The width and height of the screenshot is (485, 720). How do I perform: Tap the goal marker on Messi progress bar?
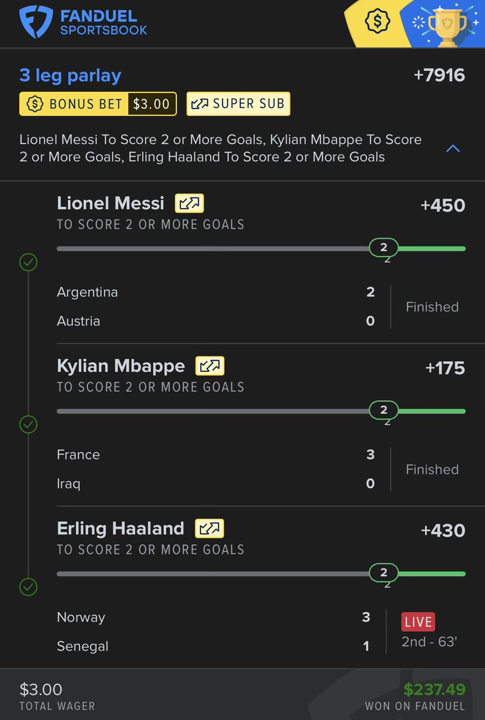point(384,247)
